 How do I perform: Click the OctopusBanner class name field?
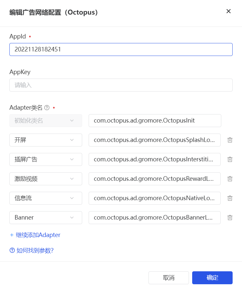pyautogui.click(x=154, y=218)
